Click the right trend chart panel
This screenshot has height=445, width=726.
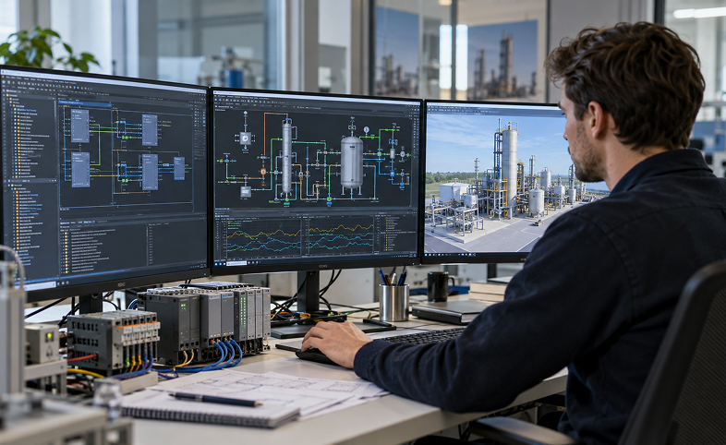click(x=341, y=237)
